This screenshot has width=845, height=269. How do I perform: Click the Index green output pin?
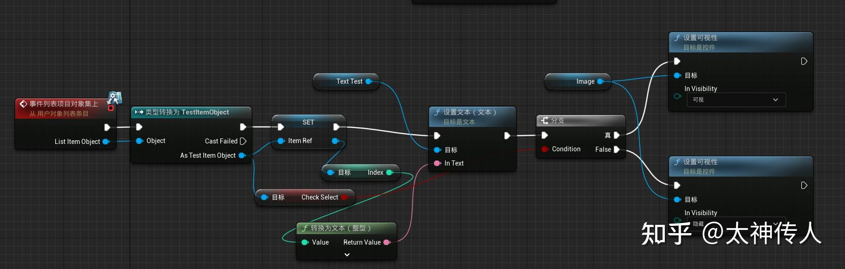point(389,172)
